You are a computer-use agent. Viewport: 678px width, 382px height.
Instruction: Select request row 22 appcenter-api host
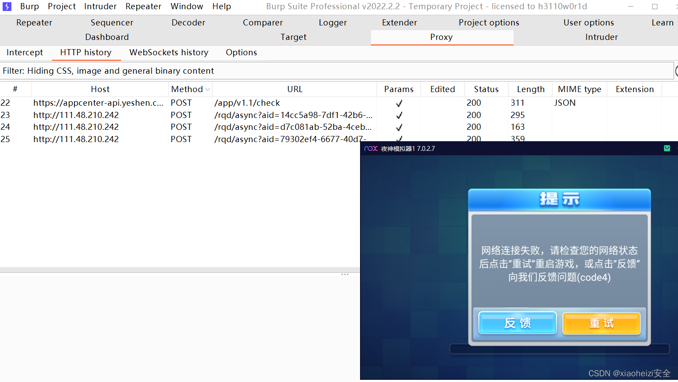coord(98,103)
